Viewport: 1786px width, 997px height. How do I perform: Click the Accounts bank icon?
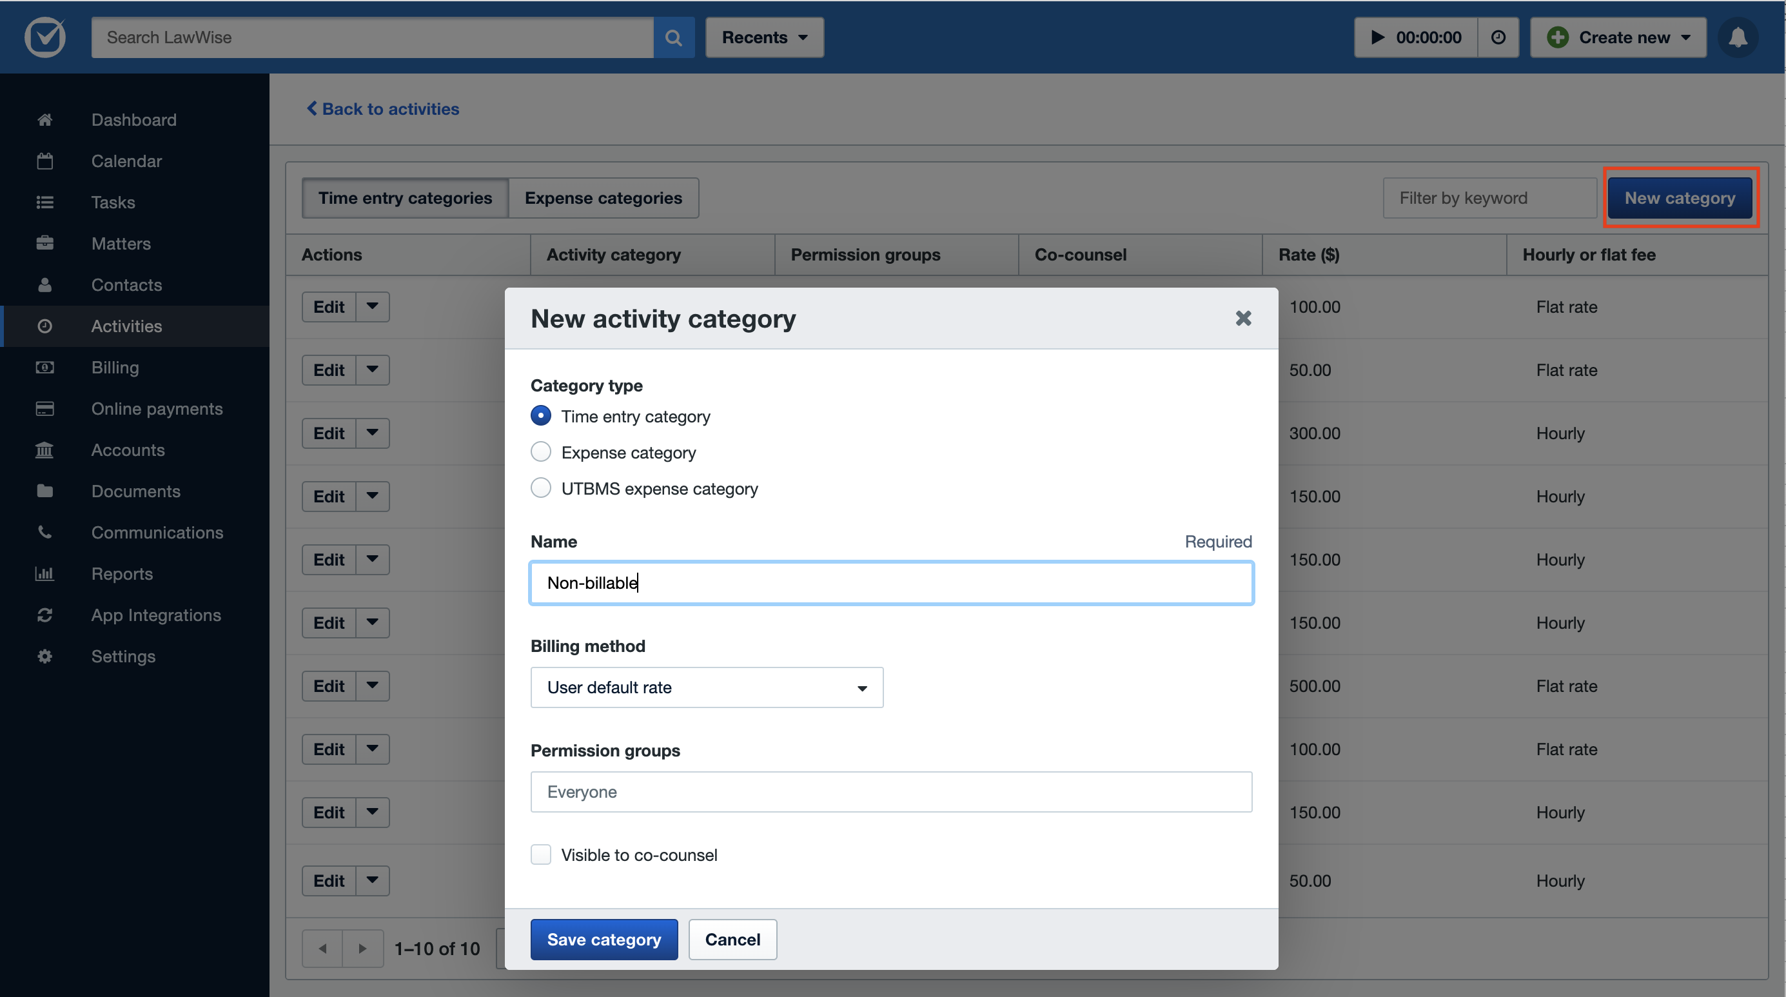click(x=45, y=450)
